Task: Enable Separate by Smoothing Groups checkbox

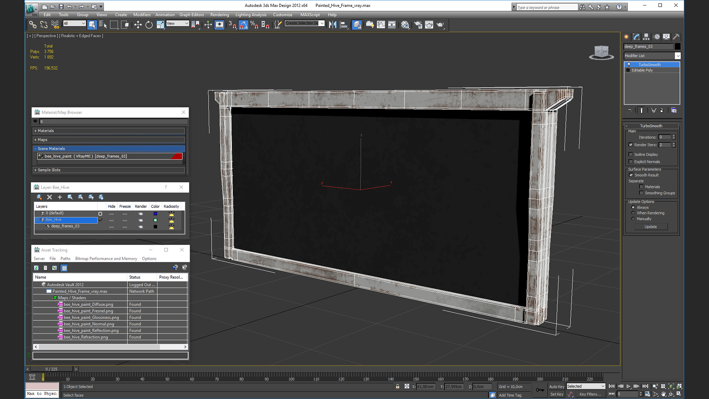Action: coord(641,193)
